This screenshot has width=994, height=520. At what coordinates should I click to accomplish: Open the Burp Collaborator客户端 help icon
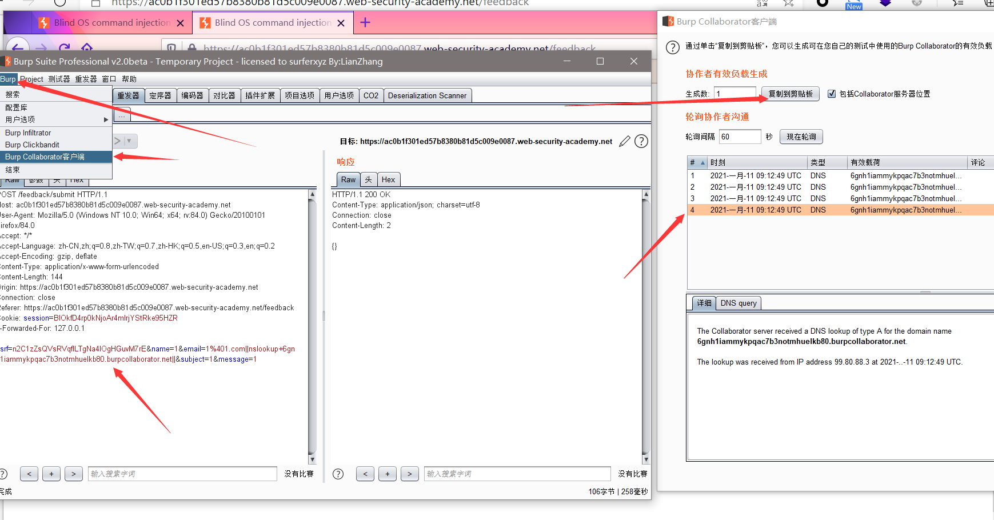click(673, 47)
